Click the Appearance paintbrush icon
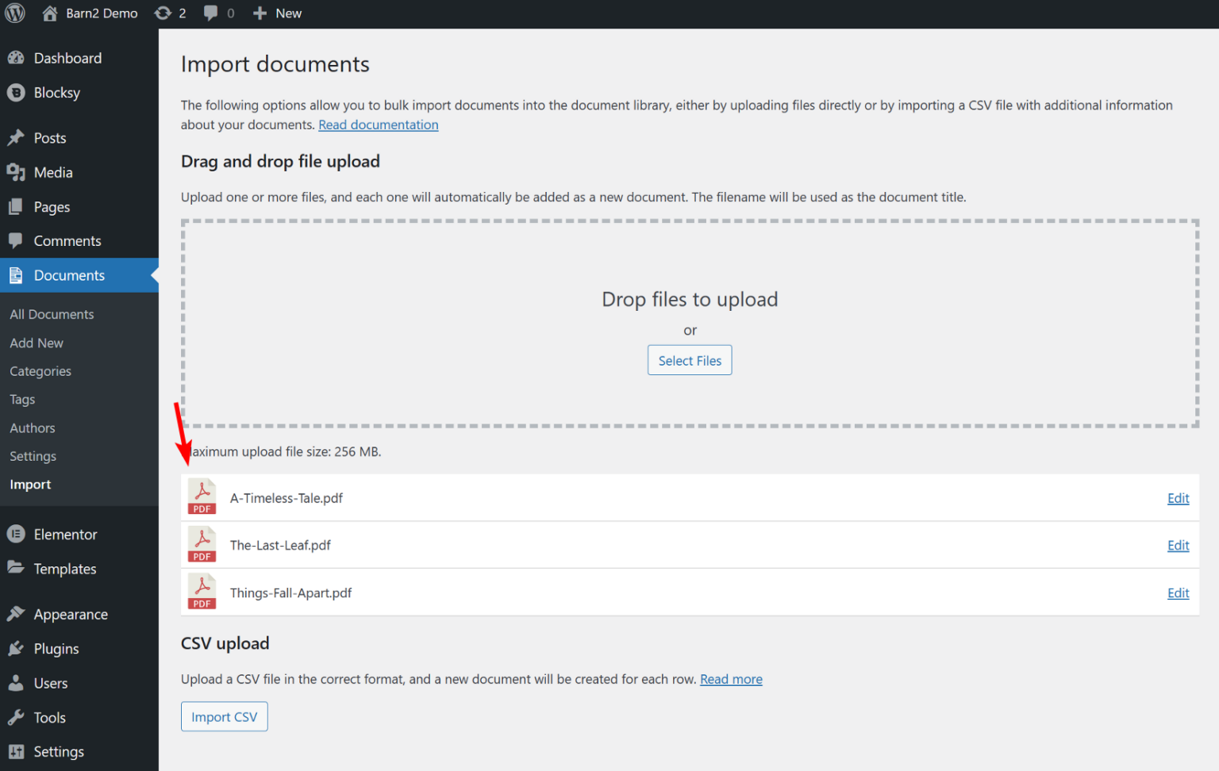This screenshot has width=1219, height=771. (17, 613)
